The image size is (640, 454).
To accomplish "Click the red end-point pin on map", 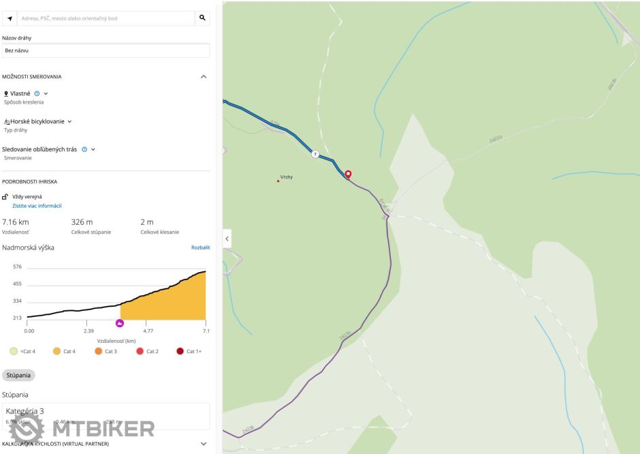I will click(348, 175).
